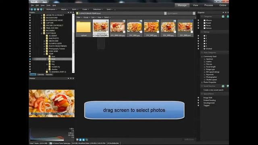The image size is (258, 145).
Task: Check the People category checkbox
Action: [204, 23]
